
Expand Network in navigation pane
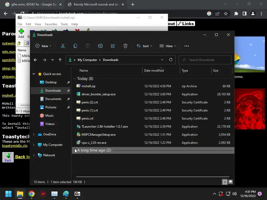(34, 155)
